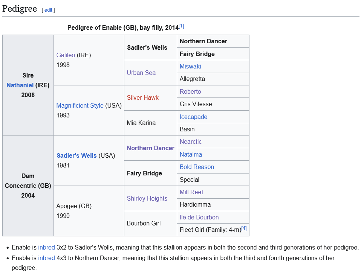The height and width of the screenshot is (274, 364).
Task: Select the year 1993 under Magnificient Style
Action: 63,115
